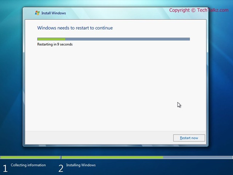Click the restart countdown progress bar

pyautogui.click(x=114, y=39)
